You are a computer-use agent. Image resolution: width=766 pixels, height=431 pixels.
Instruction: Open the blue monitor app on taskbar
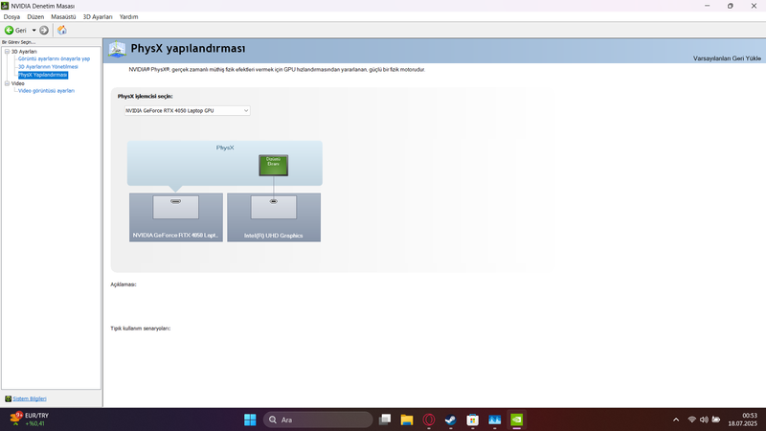click(494, 420)
